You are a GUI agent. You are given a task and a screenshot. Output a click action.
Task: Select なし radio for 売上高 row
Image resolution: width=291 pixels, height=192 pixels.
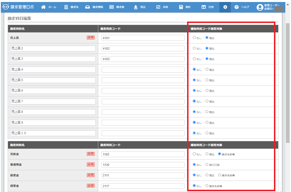(194, 37)
